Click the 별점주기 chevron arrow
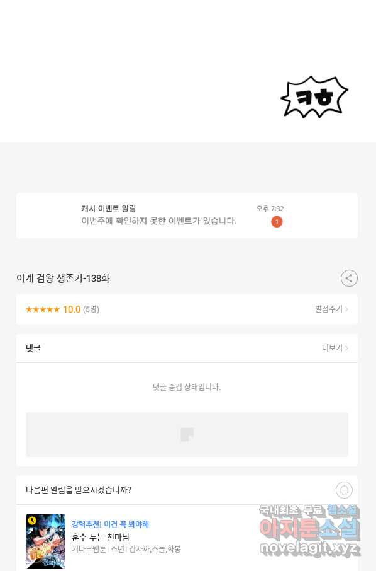 [x=346, y=309]
